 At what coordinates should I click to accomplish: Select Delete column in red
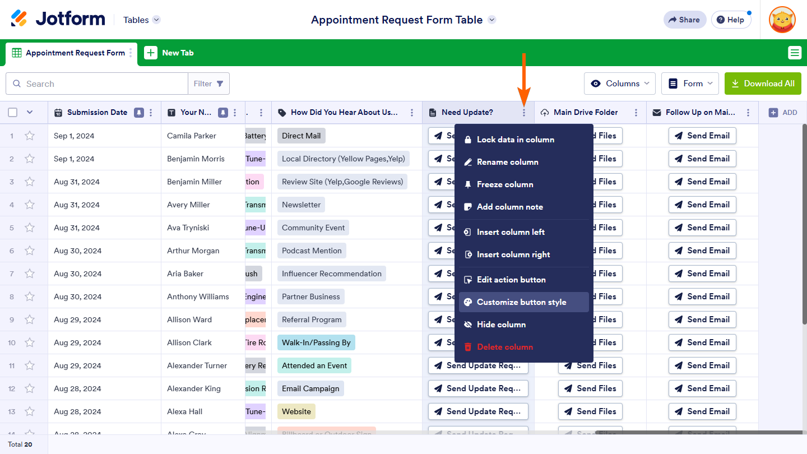coord(524,347)
